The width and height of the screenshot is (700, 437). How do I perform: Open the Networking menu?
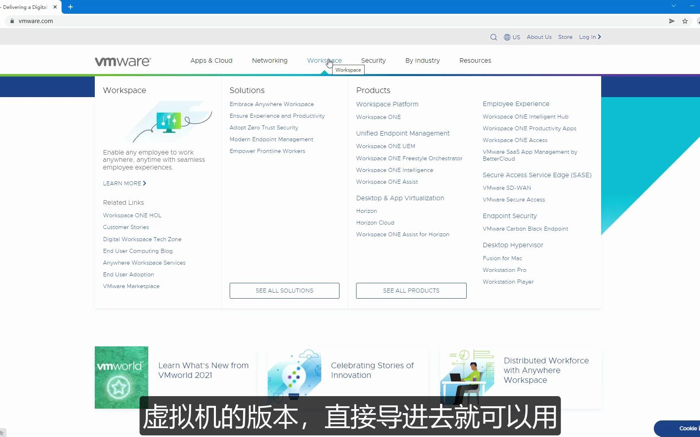[x=270, y=60]
